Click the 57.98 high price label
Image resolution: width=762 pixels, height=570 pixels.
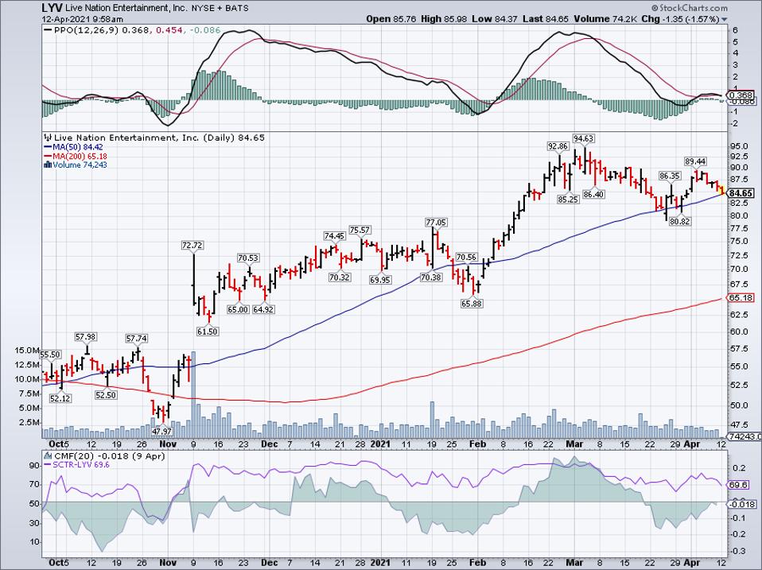point(86,336)
